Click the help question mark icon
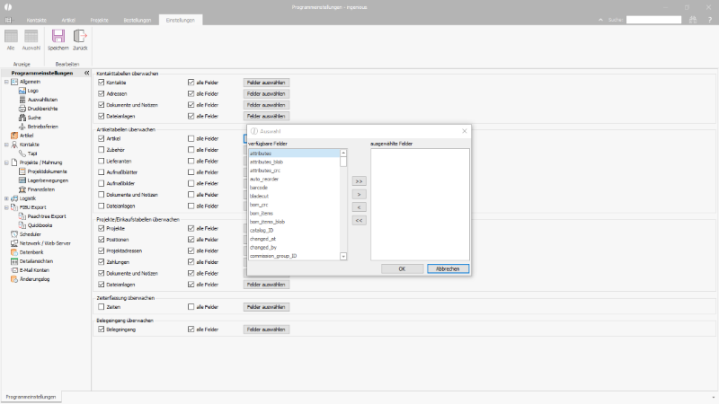The width and height of the screenshot is (719, 404). [x=710, y=20]
